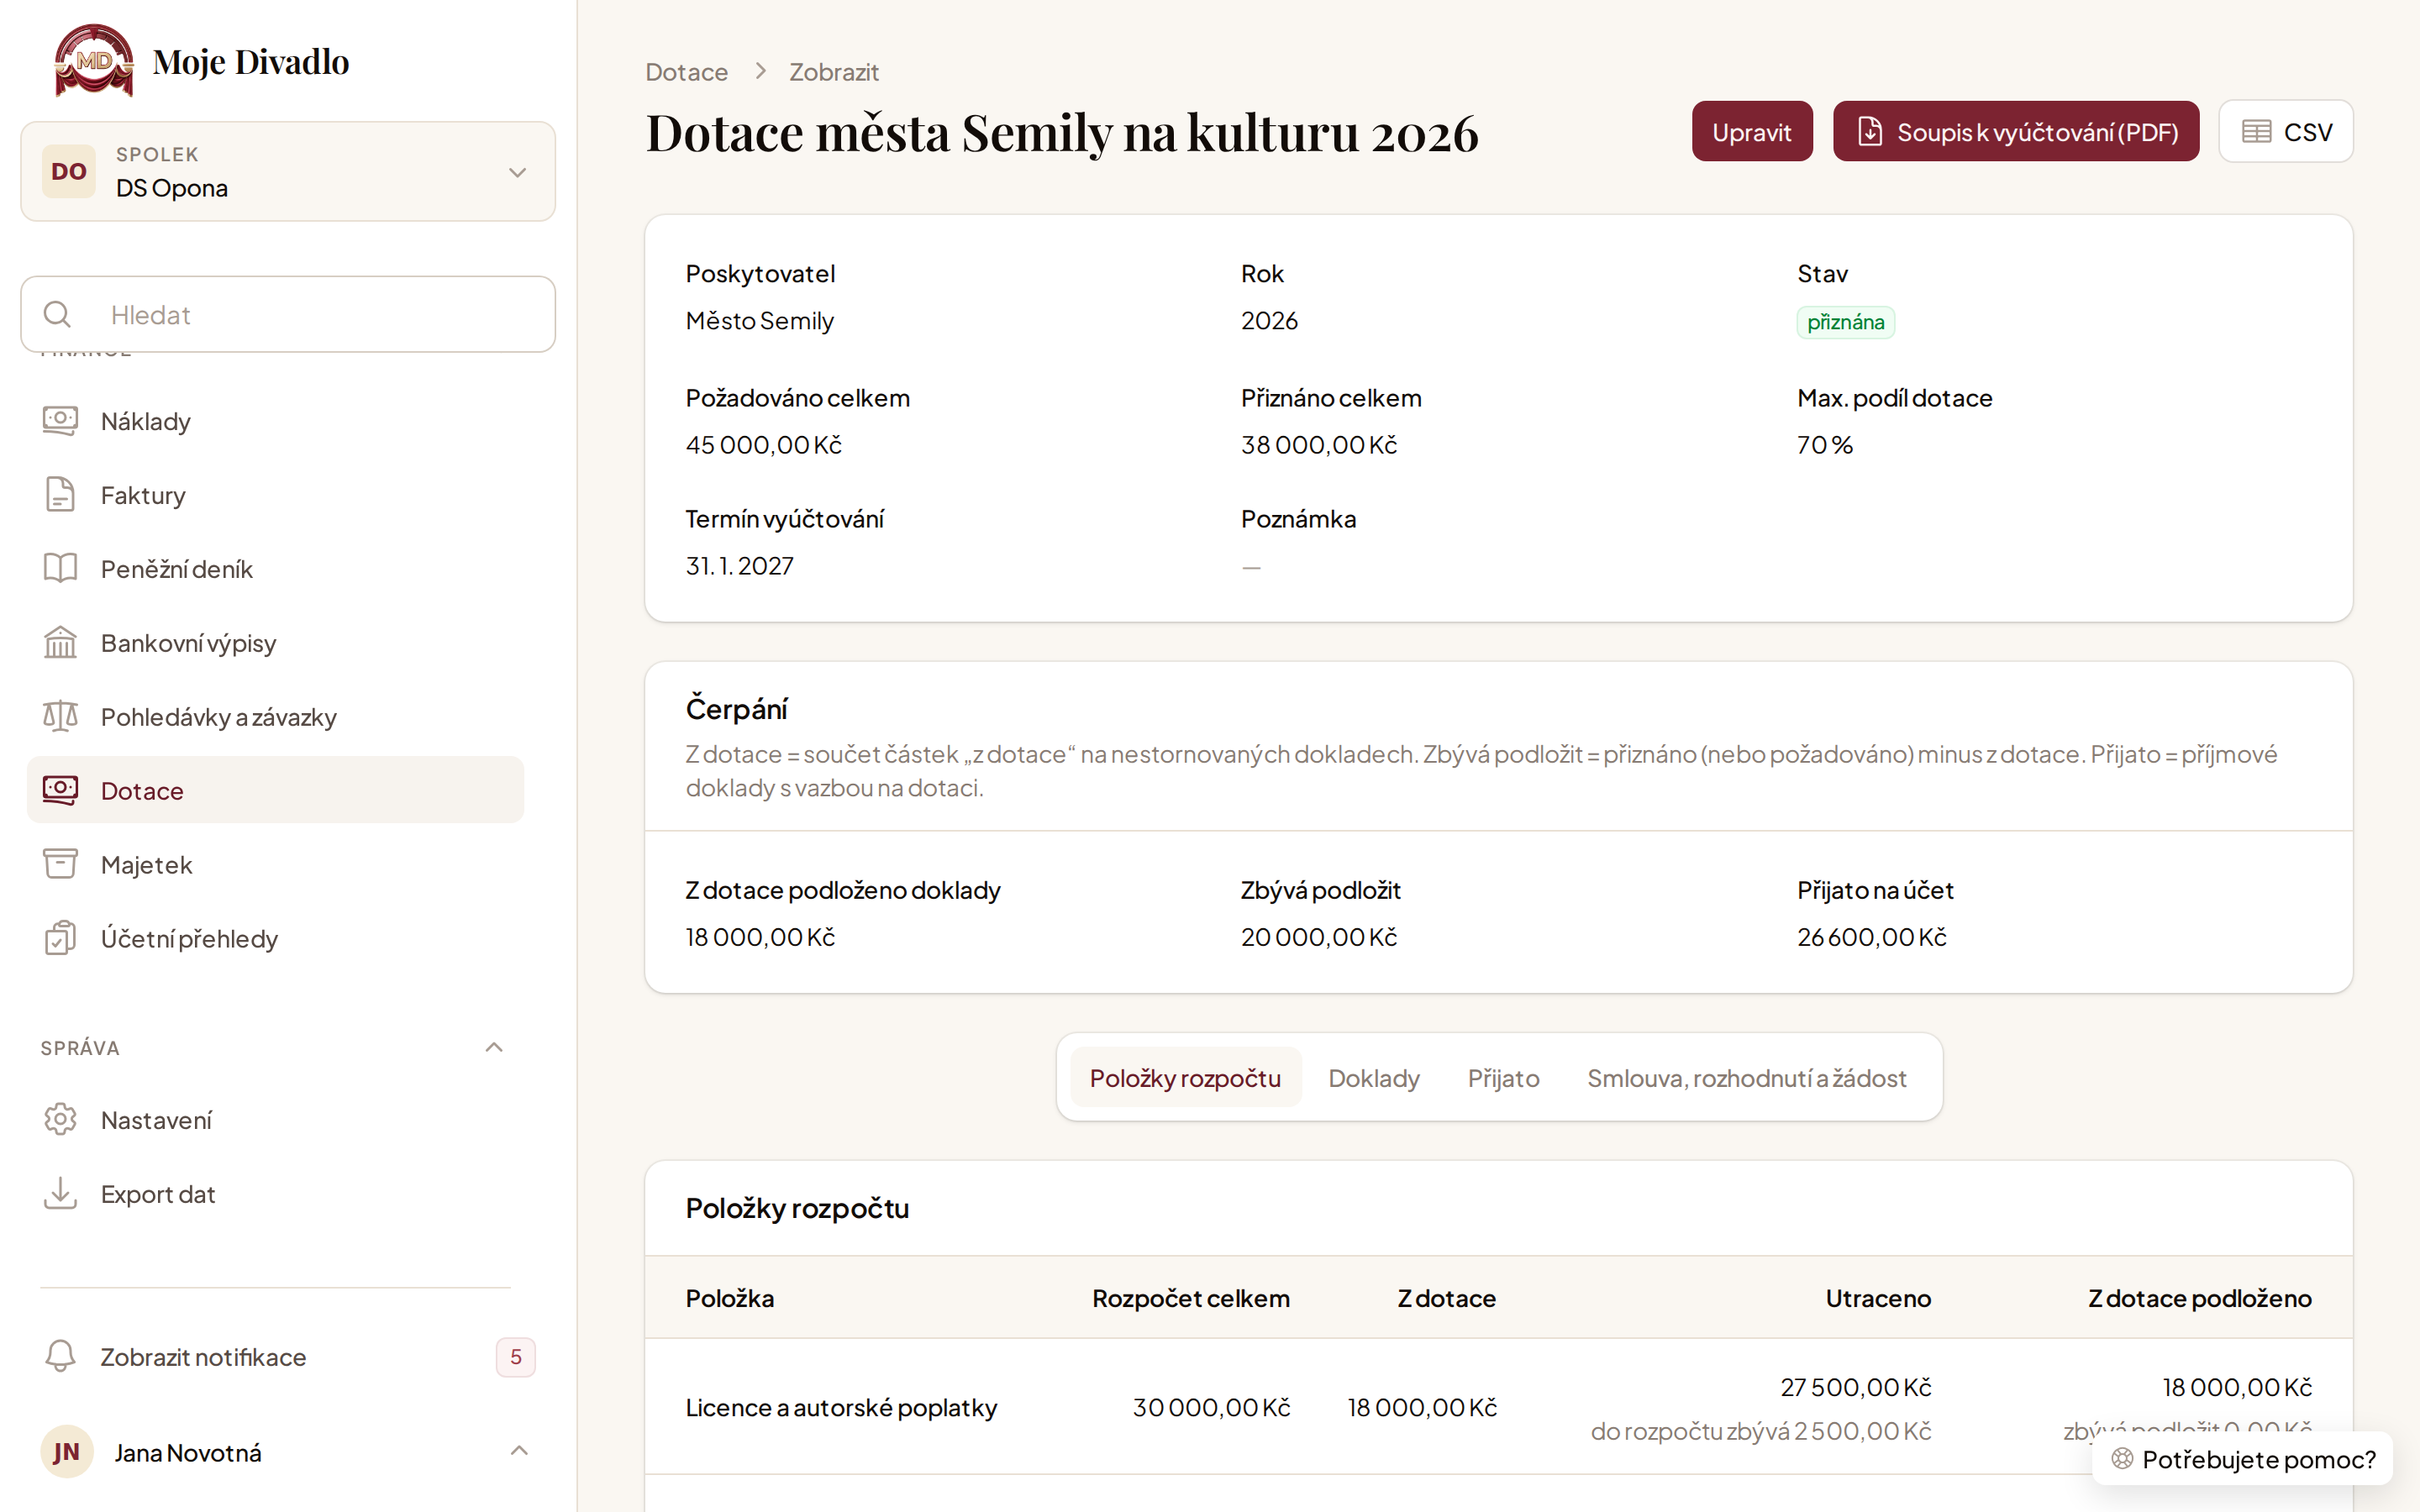Open the Majetek archive box icon
The width and height of the screenshot is (2420, 1512).
[x=60, y=865]
